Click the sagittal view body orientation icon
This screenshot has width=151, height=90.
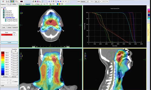coord(85,56)
